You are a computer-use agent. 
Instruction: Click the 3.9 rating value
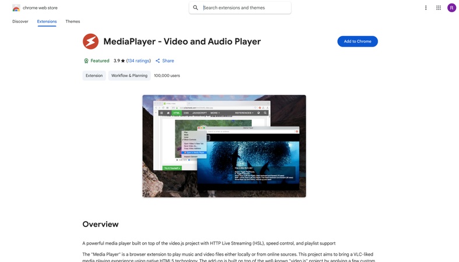[x=117, y=61]
